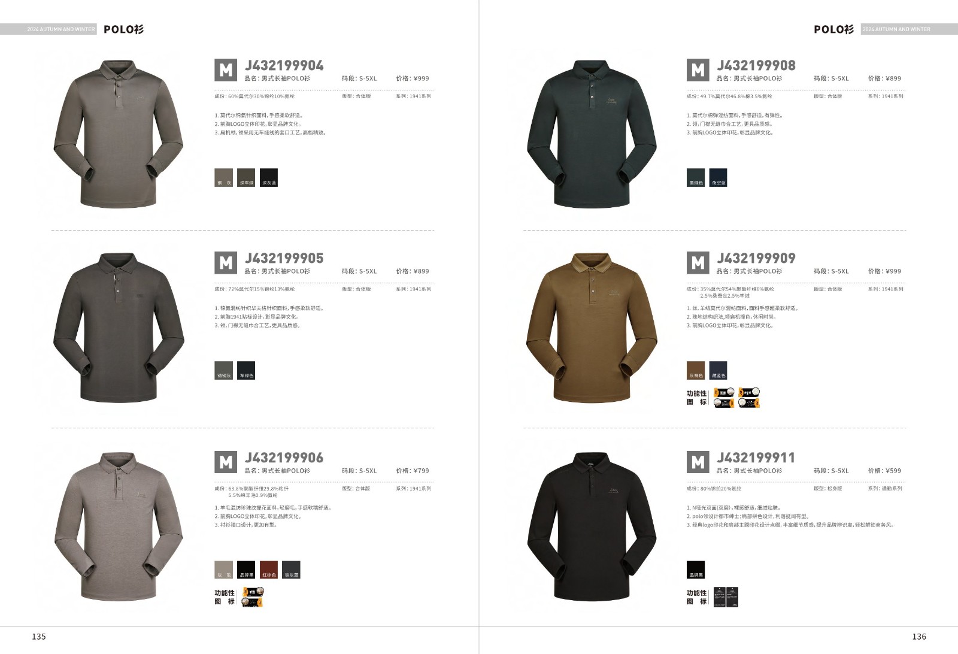Pick the 灰褐色 brown swatch for J432199909
Viewport: 958px width, 654px height.
pyautogui.click(x=696, y=371)
